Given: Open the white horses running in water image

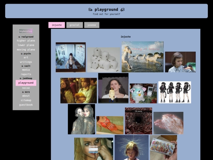Looking at the screenshot, I should (x=142, y=57).
